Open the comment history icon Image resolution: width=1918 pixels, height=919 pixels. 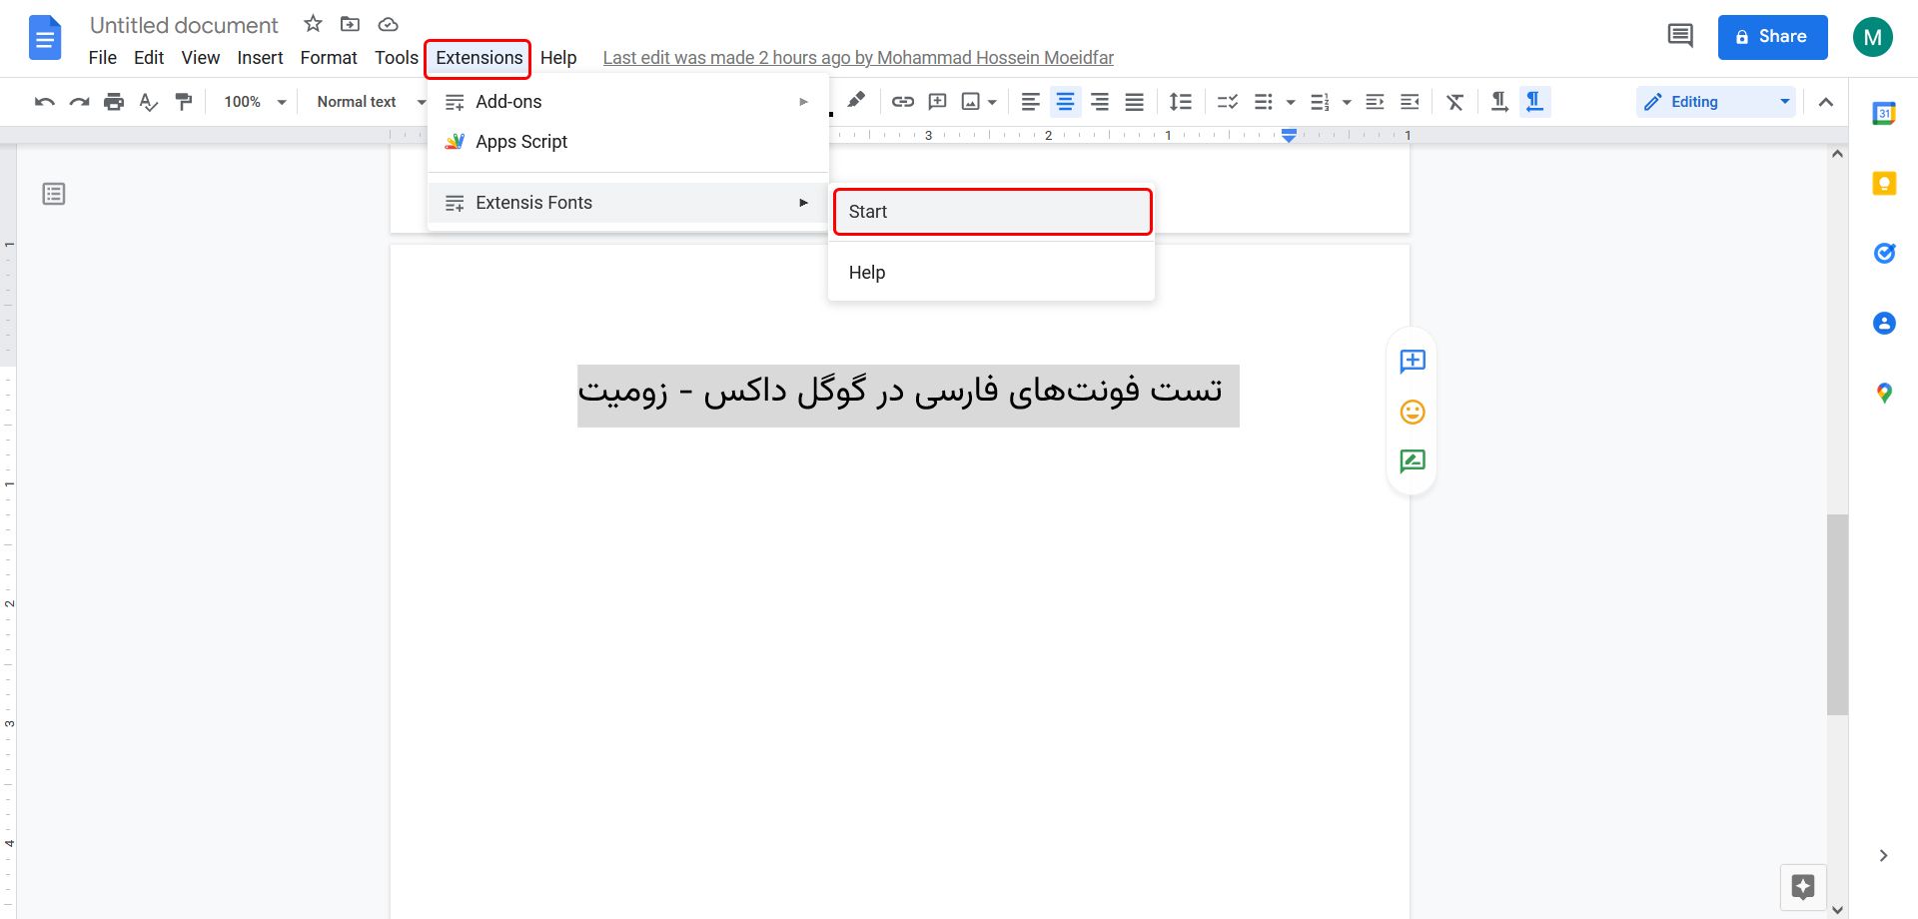click(1678, 36)
